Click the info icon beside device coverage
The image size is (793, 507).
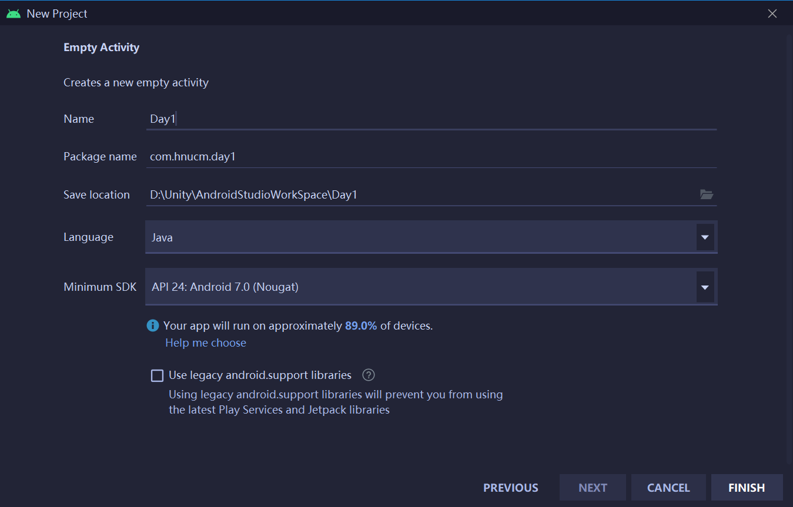coord(153,325)
